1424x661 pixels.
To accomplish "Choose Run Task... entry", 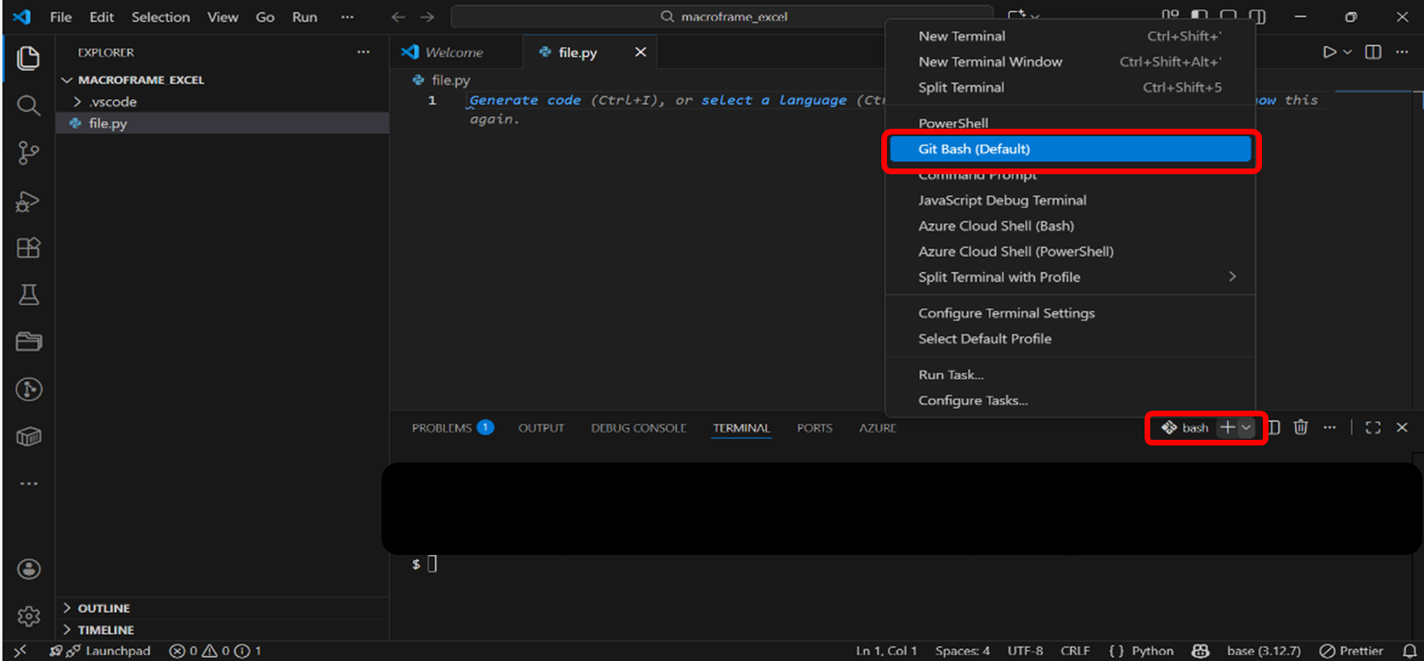I will pos(1070,375).
